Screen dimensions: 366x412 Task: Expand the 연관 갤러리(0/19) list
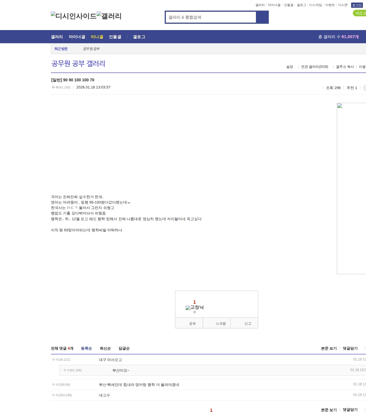(315, 67)
